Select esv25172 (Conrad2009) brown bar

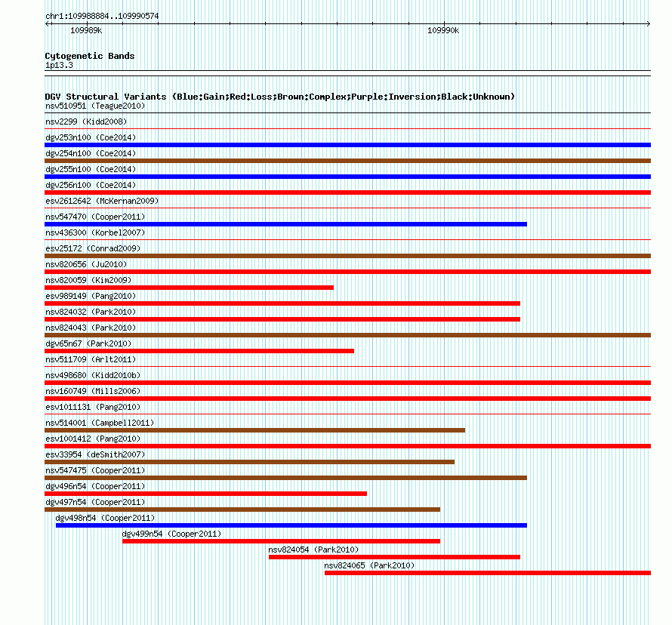tap(347, 256)
